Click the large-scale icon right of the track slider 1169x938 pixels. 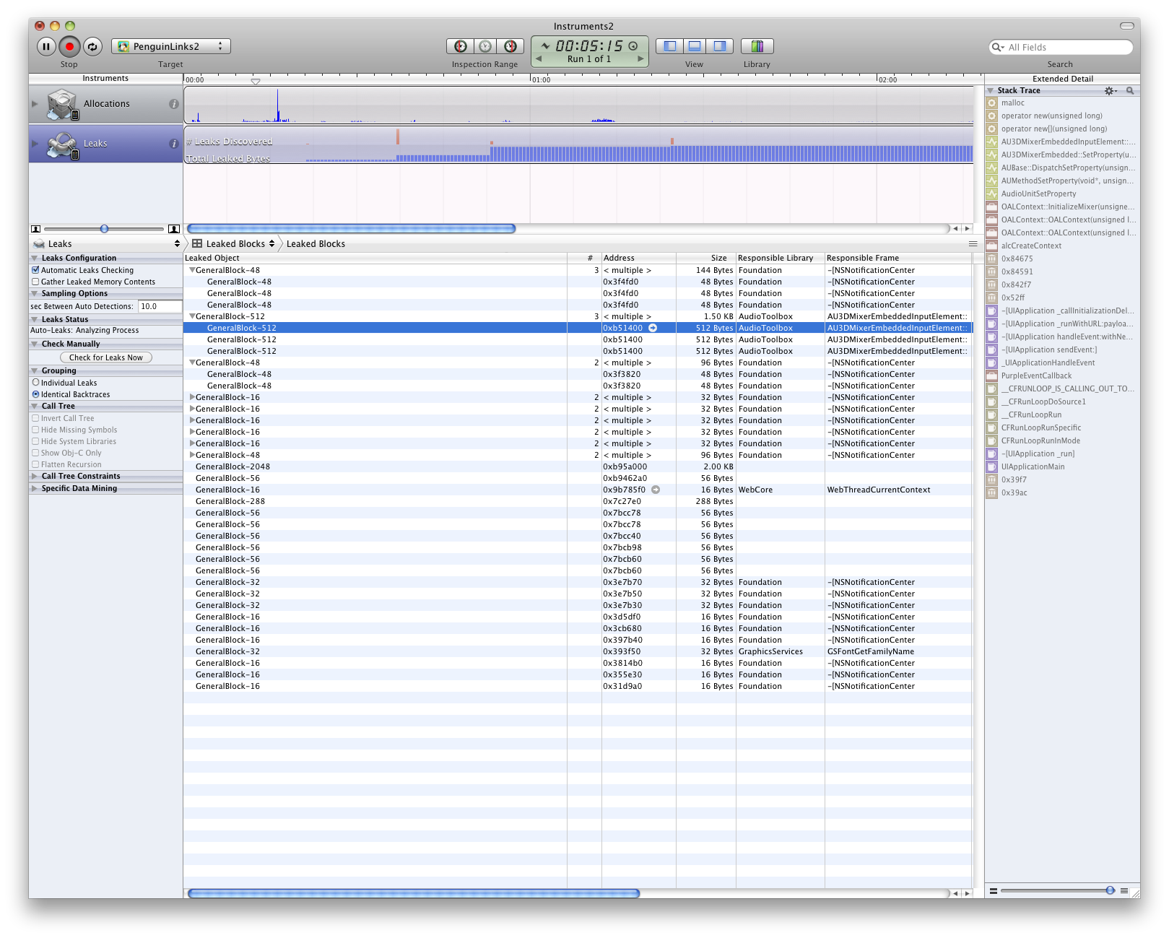click(174, 229)
